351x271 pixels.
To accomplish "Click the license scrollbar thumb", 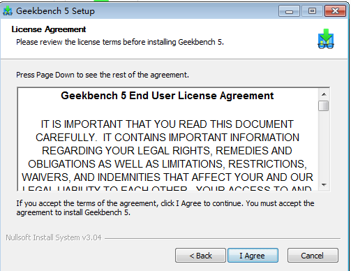I will click(x=324, y=106).
